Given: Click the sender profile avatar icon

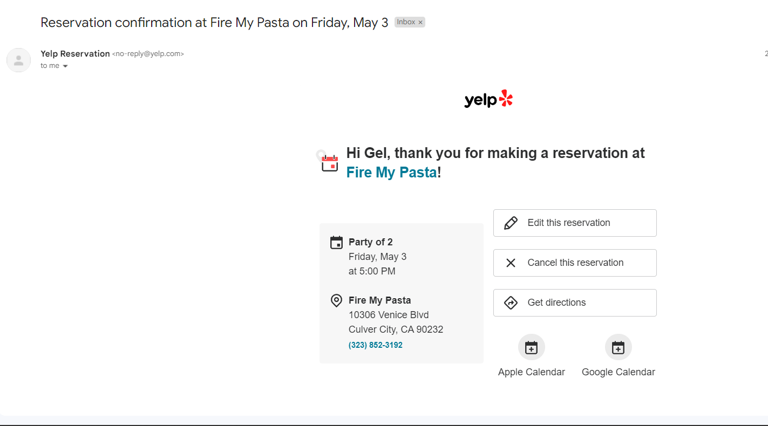Looking at the screenshot, I should [18, 60].
